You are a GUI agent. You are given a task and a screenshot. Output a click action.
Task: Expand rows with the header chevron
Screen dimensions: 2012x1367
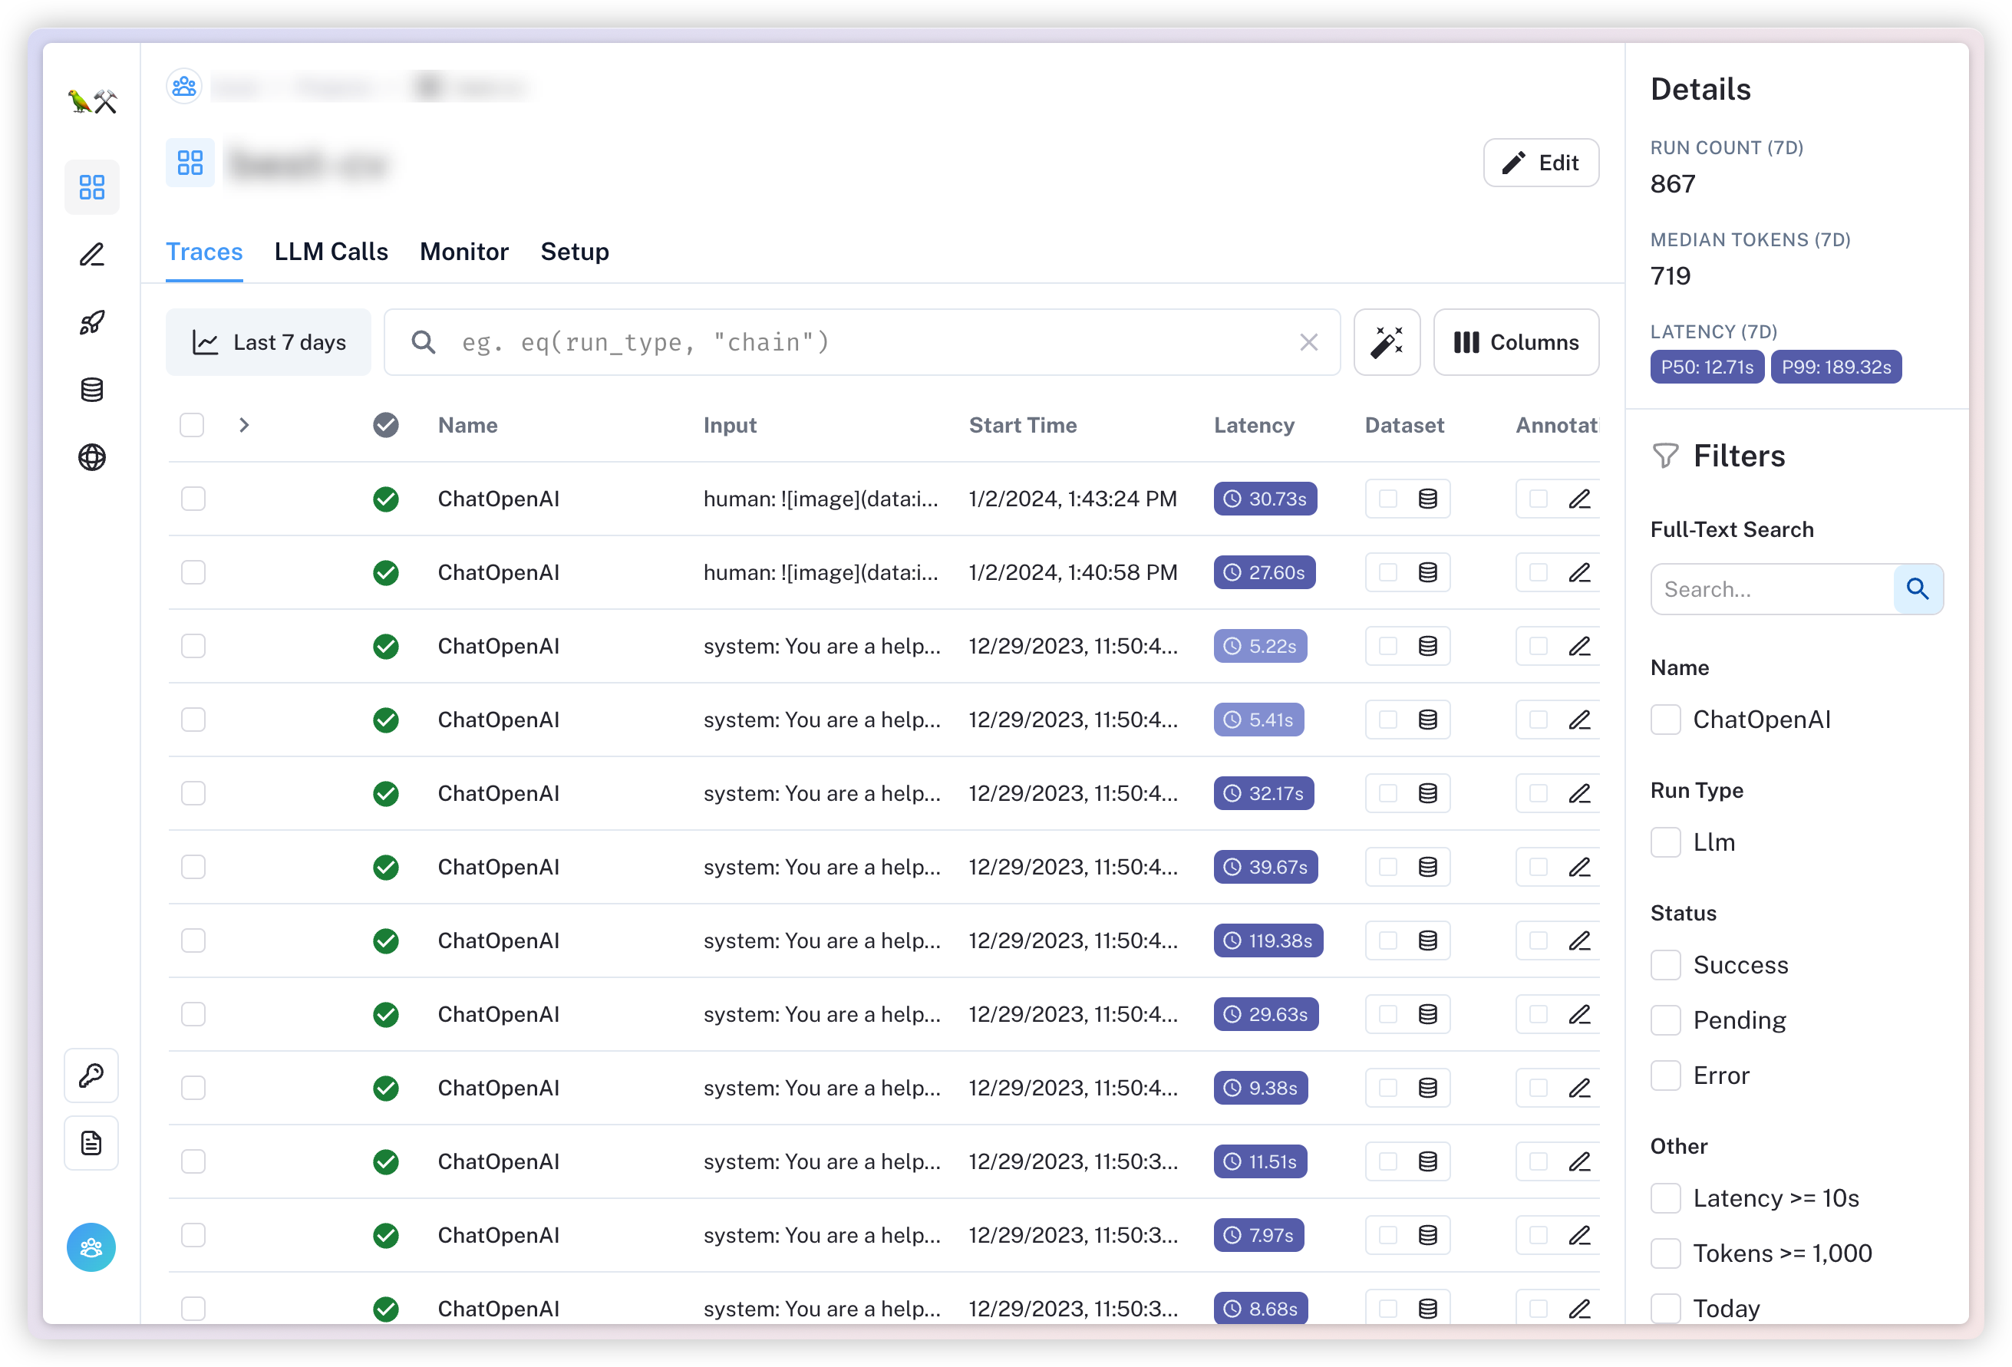coord(244,425)
